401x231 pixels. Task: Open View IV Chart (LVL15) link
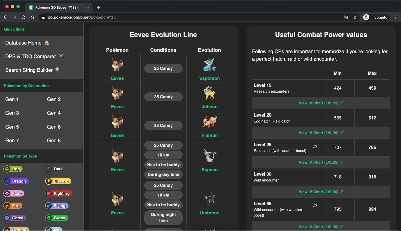(x=321, y=103)
